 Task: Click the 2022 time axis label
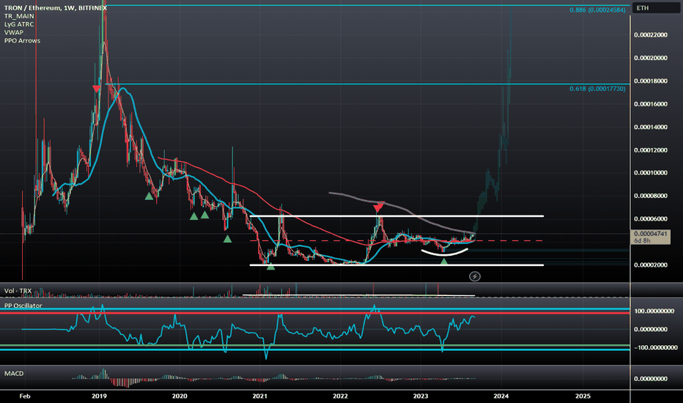pos(340,396)
